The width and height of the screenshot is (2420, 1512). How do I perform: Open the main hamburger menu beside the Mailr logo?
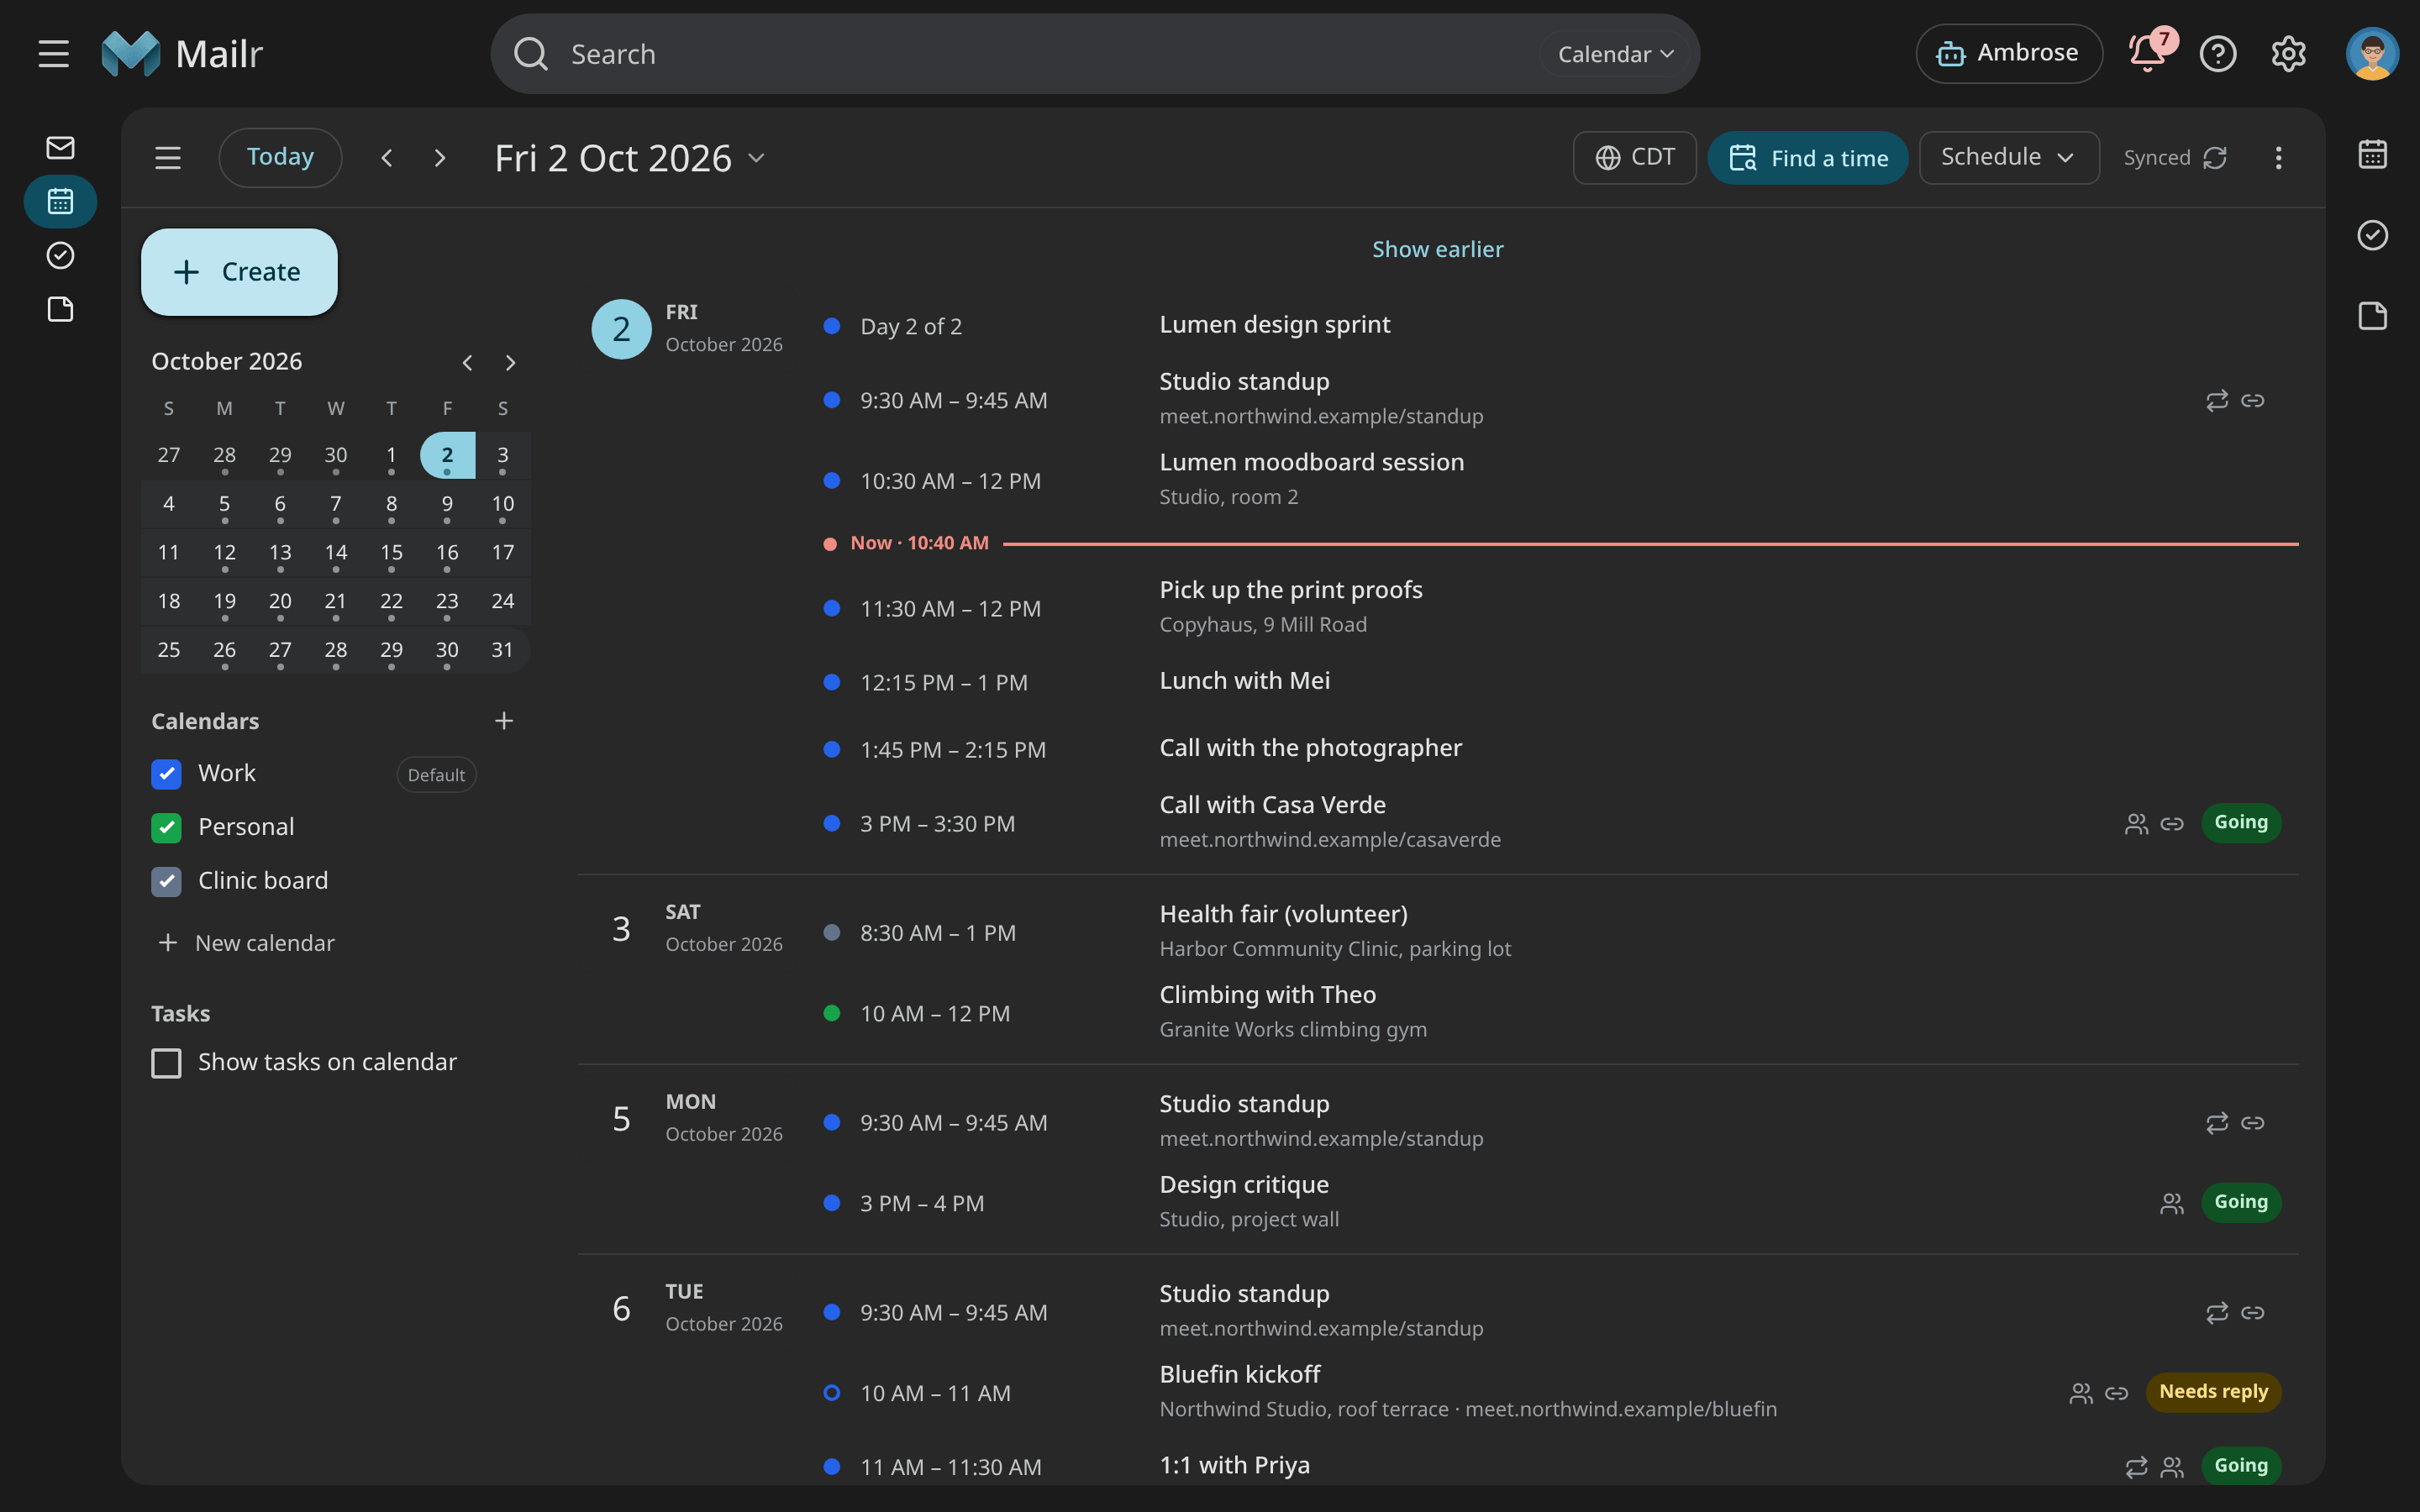pyautogui.click(x=54, y=54)
